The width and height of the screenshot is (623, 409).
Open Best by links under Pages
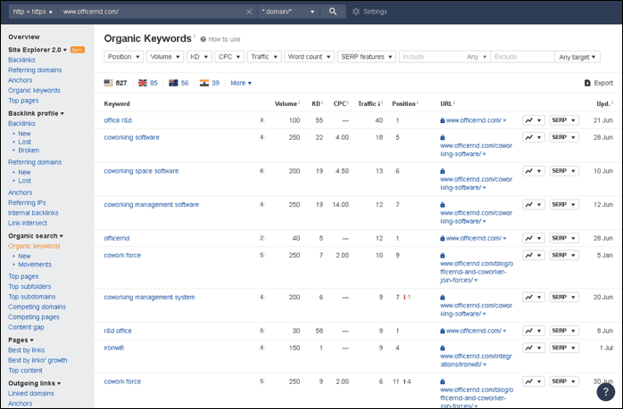[x=26, y=350]
